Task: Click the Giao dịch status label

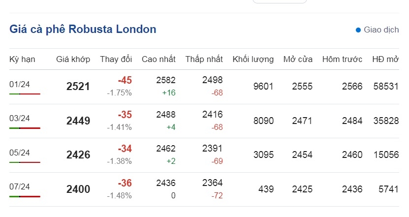Action: (381, 30)
